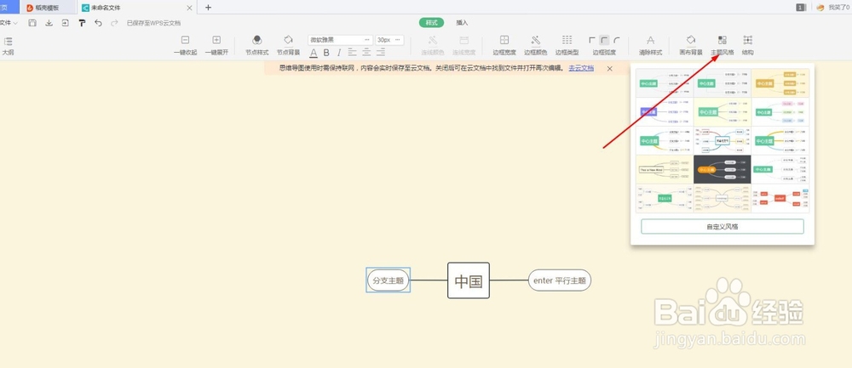Choose the yellow-orange theme thumbnail

click(x=780, y=83)
